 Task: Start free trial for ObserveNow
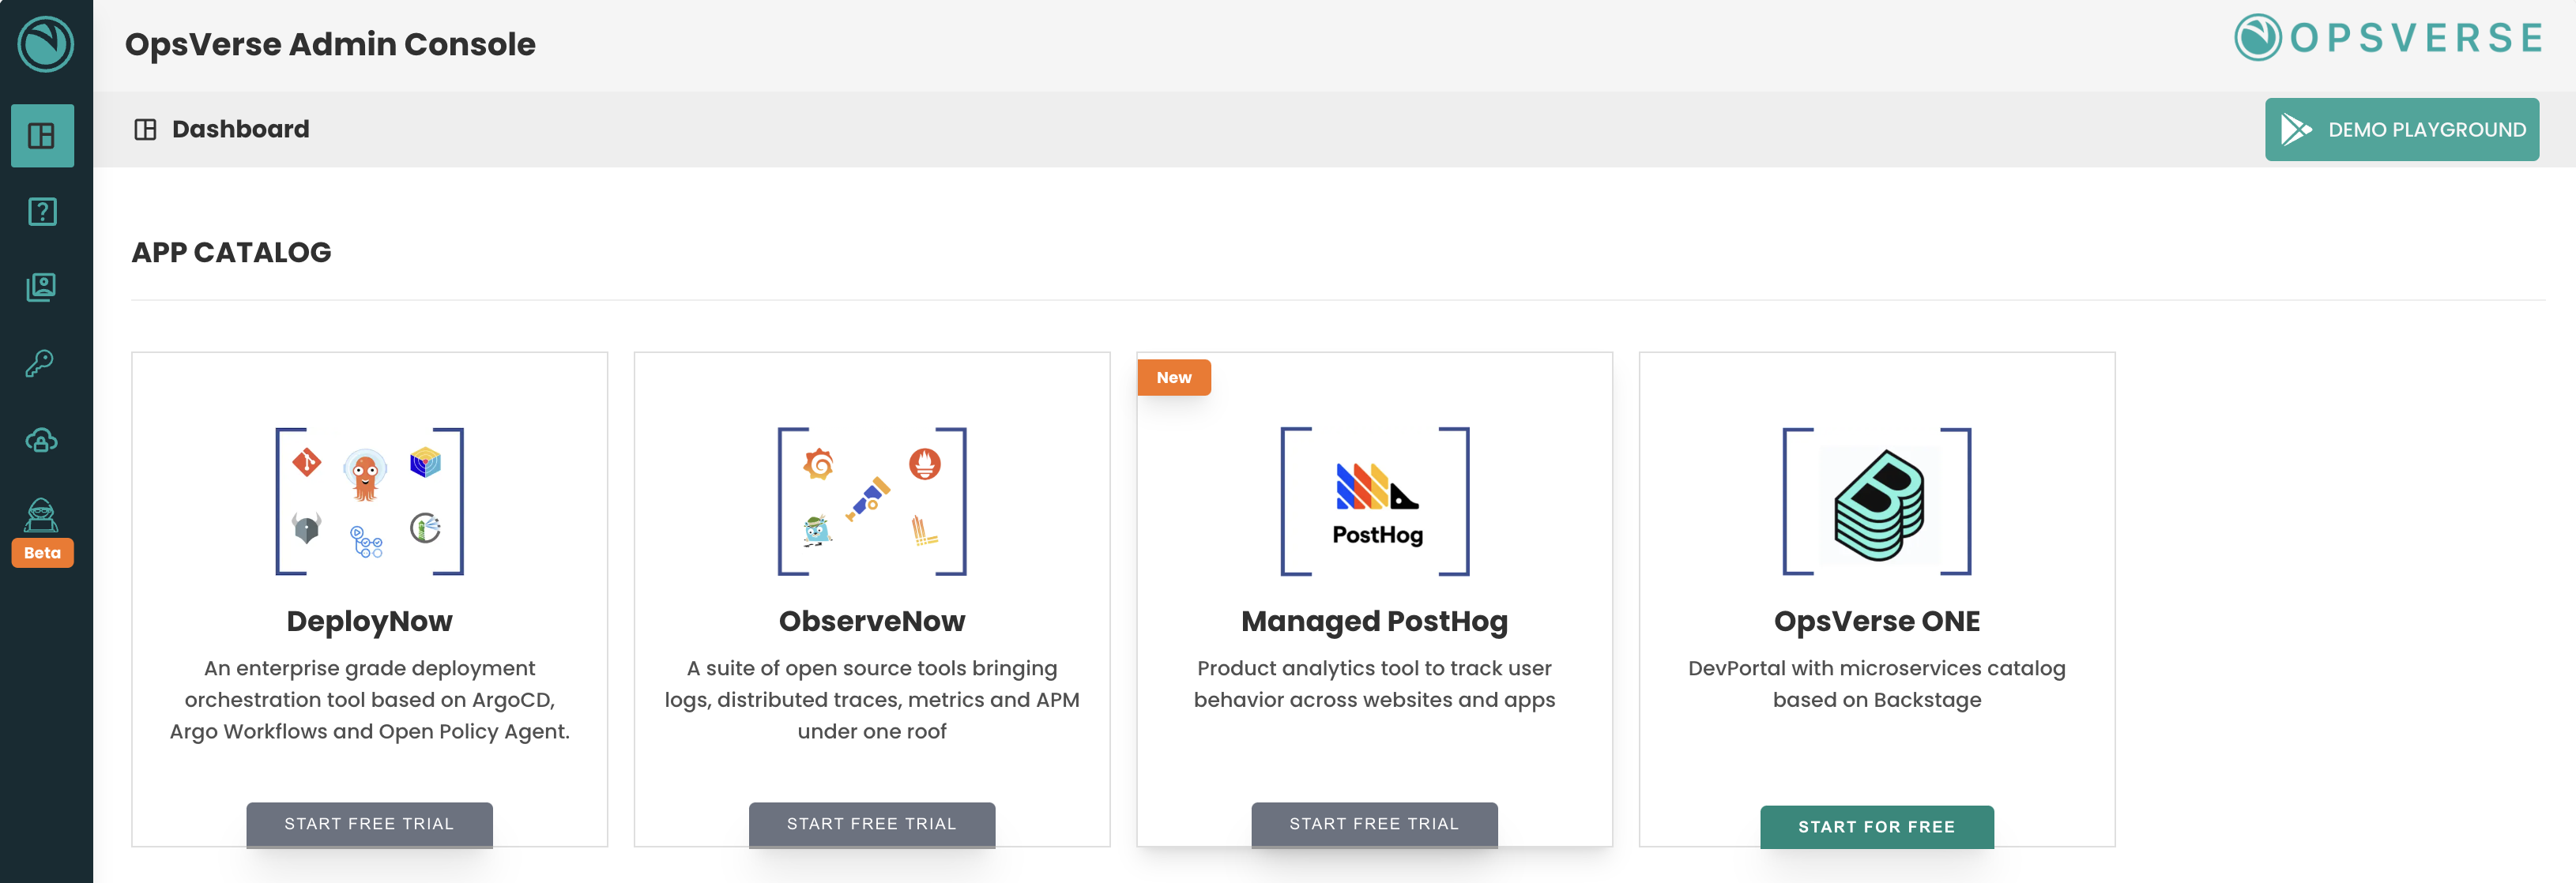point(871,823)
